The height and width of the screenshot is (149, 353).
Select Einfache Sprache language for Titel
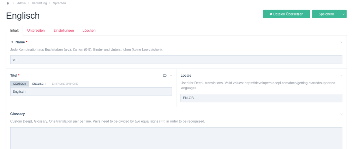click(65, 84)
